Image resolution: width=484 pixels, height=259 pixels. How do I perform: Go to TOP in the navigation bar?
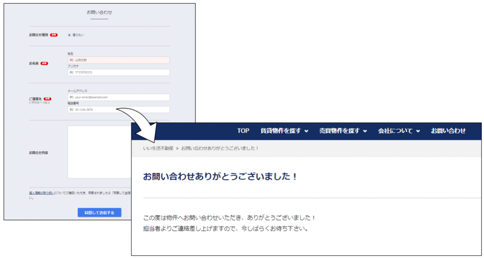[x=243, y=131]
